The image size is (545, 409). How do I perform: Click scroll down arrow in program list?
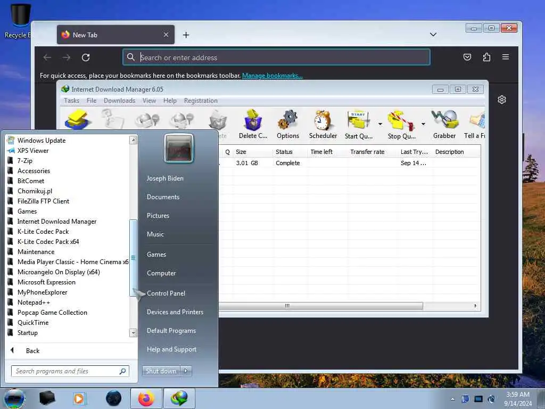coord(133,333)
